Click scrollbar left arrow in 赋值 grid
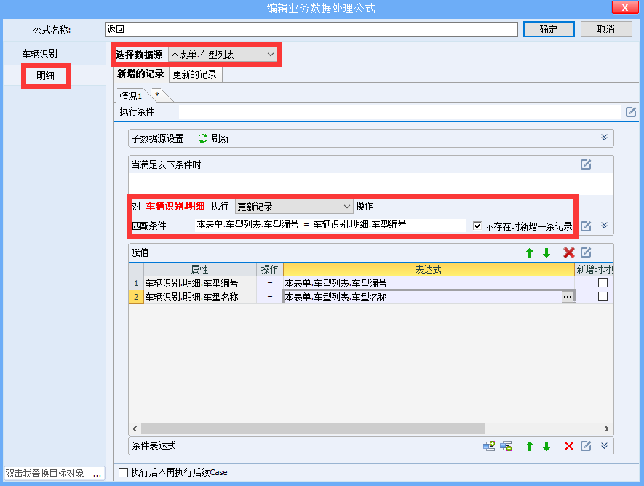 point(135,429)
